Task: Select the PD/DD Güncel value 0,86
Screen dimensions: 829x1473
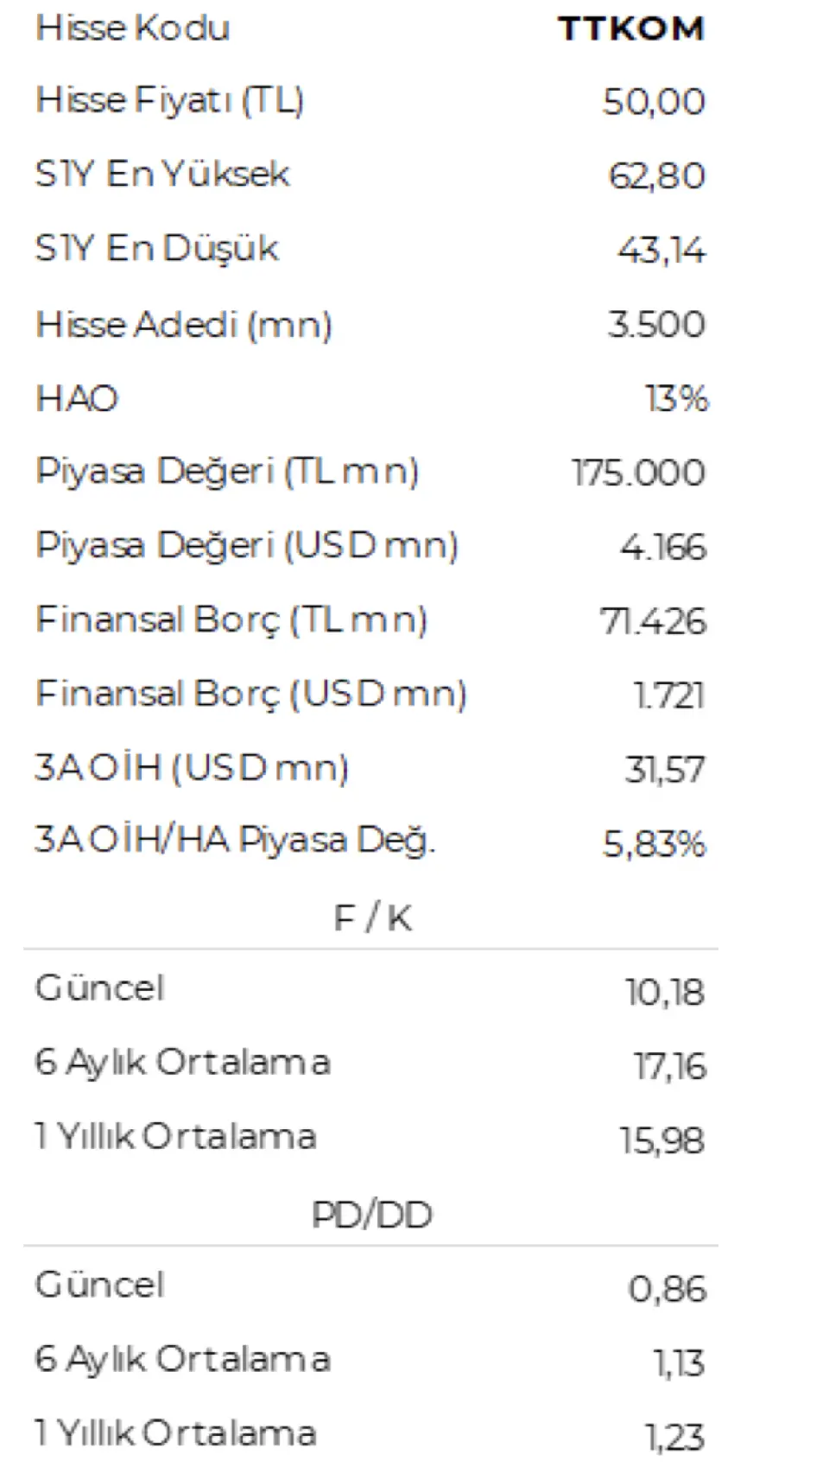Action: coord(667,1289)
